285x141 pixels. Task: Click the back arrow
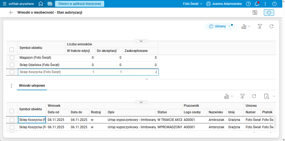[11, 12]
